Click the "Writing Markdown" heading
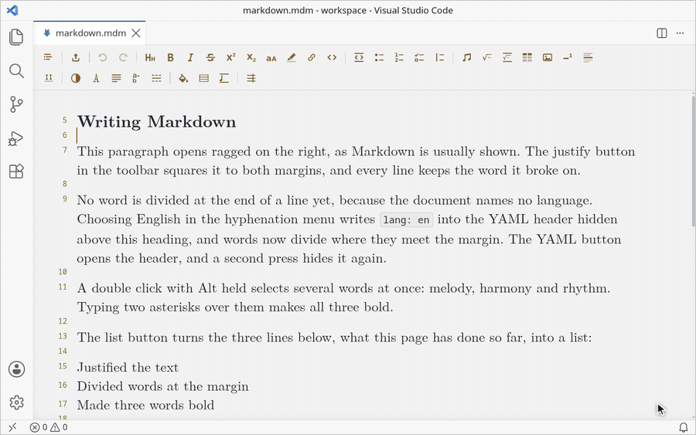 157,122
